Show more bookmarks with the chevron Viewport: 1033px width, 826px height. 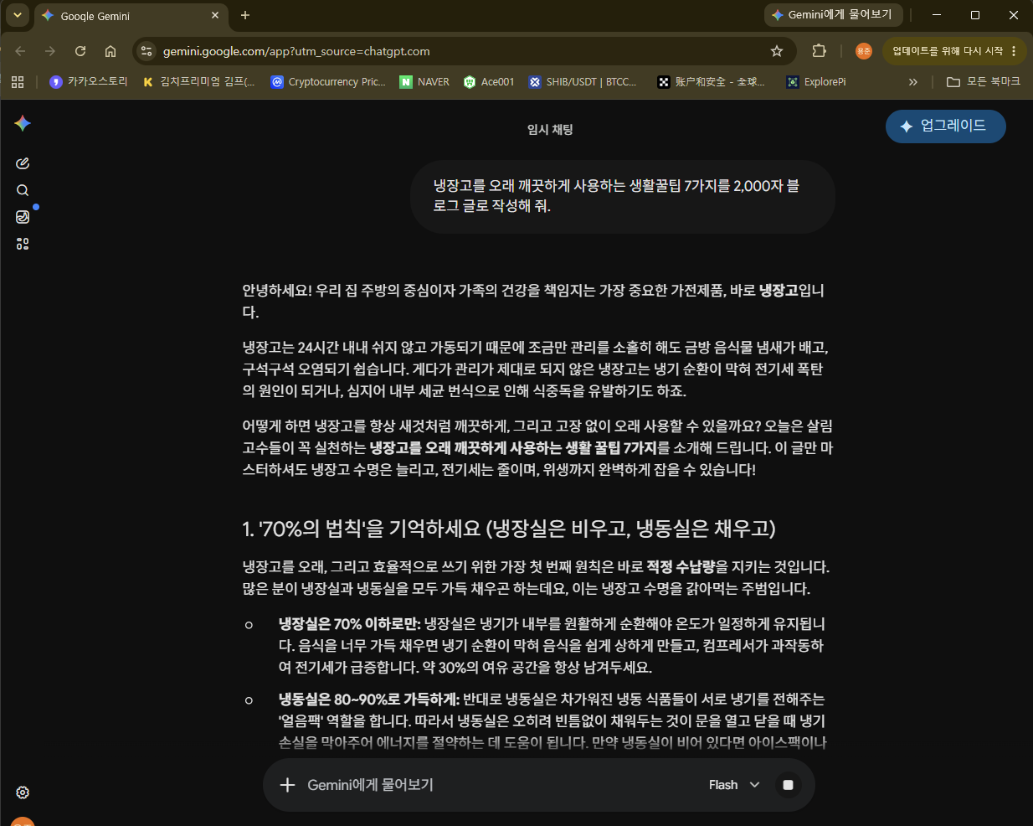[x=913, y=82]
